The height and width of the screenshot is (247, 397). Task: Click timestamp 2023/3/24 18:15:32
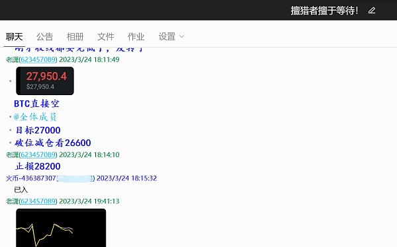click(x=126, y=178)
